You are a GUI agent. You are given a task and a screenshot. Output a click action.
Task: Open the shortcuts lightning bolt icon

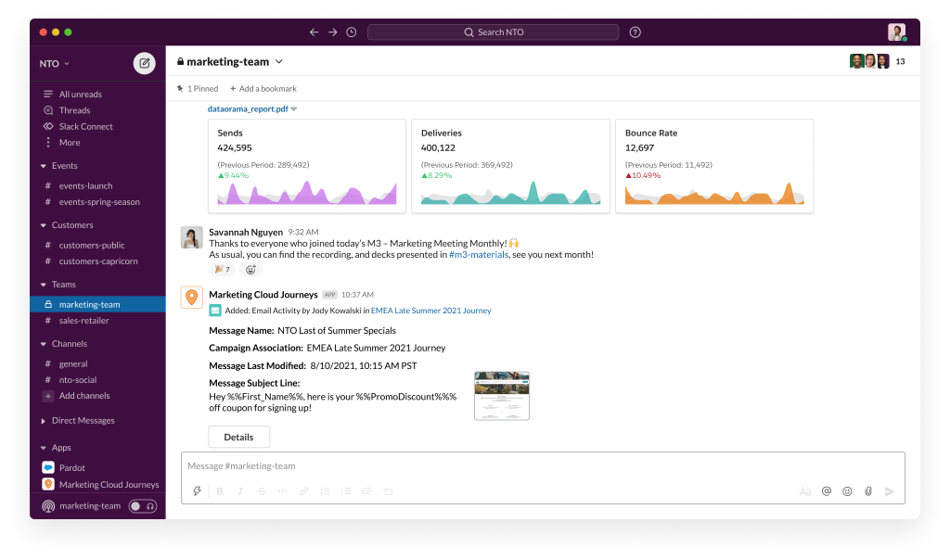pyautogui.click(x=198, y=491)
